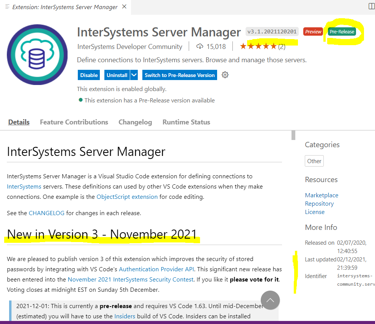This screenshot has width=375, height=324.
Task: Click the Resources heading
Action: click(x=321, y=179)
